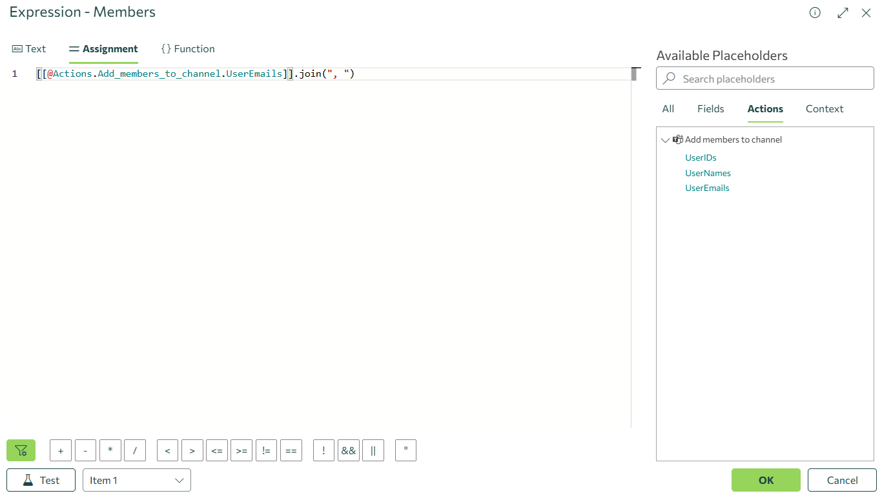Insert the logical OR operator
Image resolution: width=882 pixels, height=500 pixels.
[x=373, y=450]
